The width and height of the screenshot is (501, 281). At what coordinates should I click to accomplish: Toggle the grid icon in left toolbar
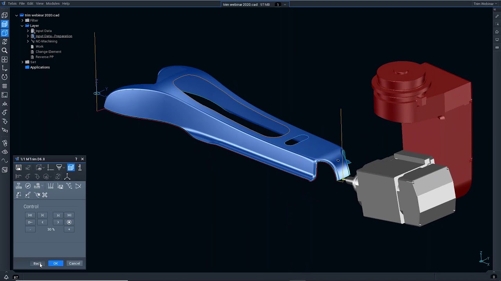click(x=5, y=86)
